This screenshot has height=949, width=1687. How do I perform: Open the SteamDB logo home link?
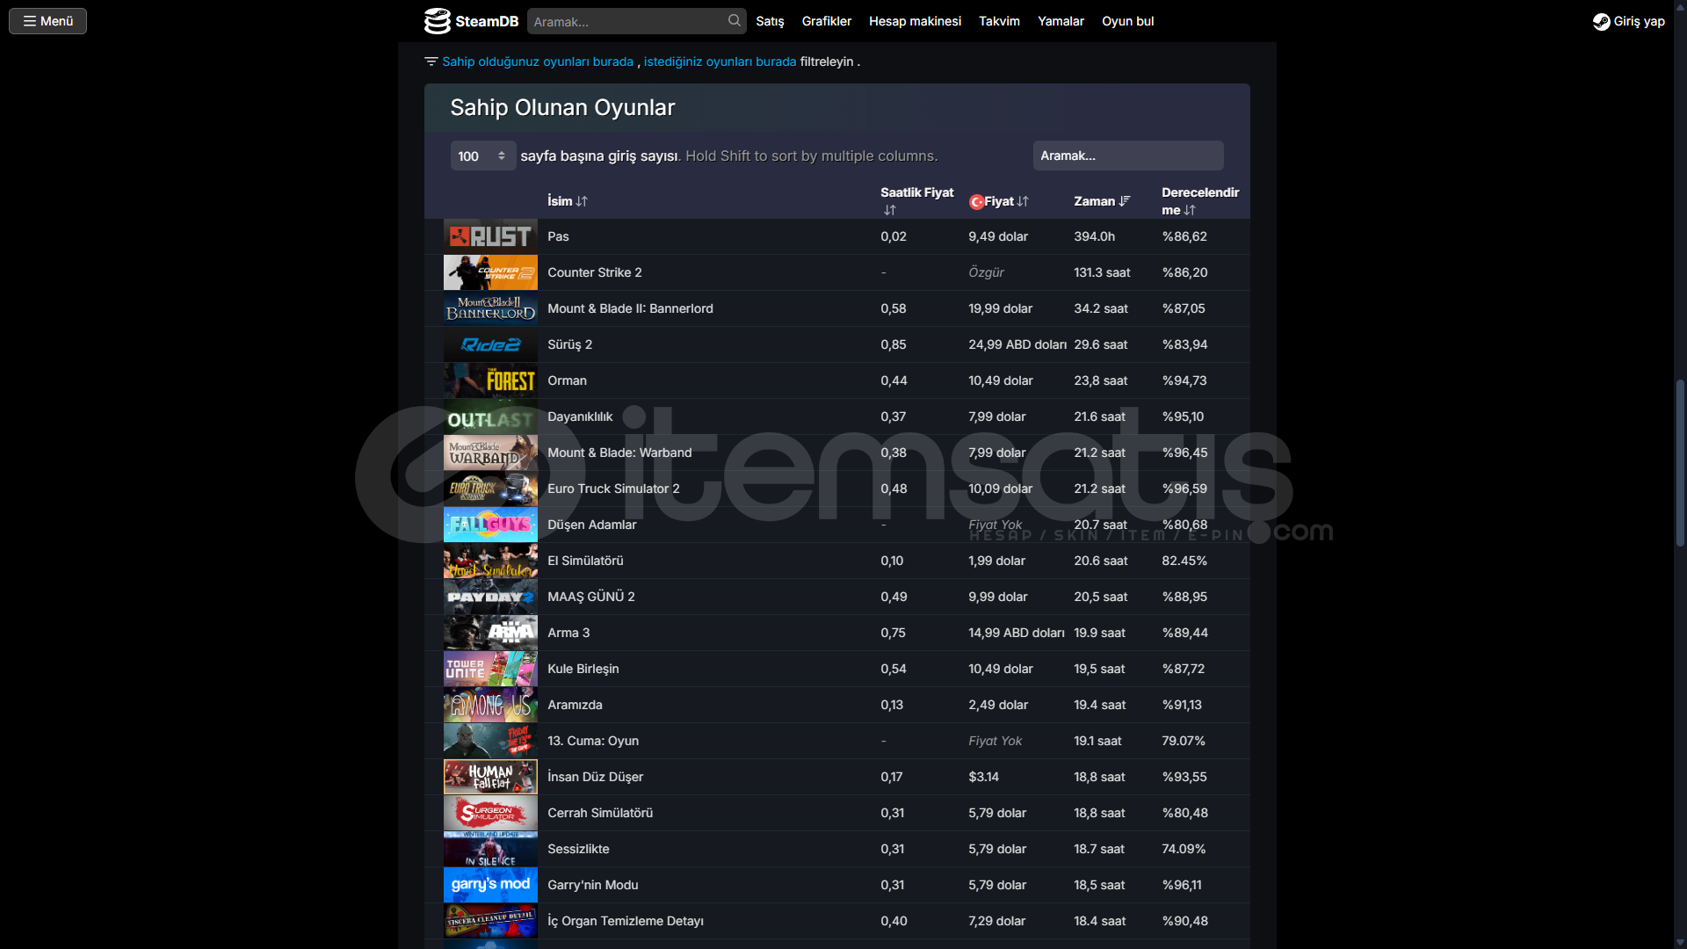click(472, 21)
